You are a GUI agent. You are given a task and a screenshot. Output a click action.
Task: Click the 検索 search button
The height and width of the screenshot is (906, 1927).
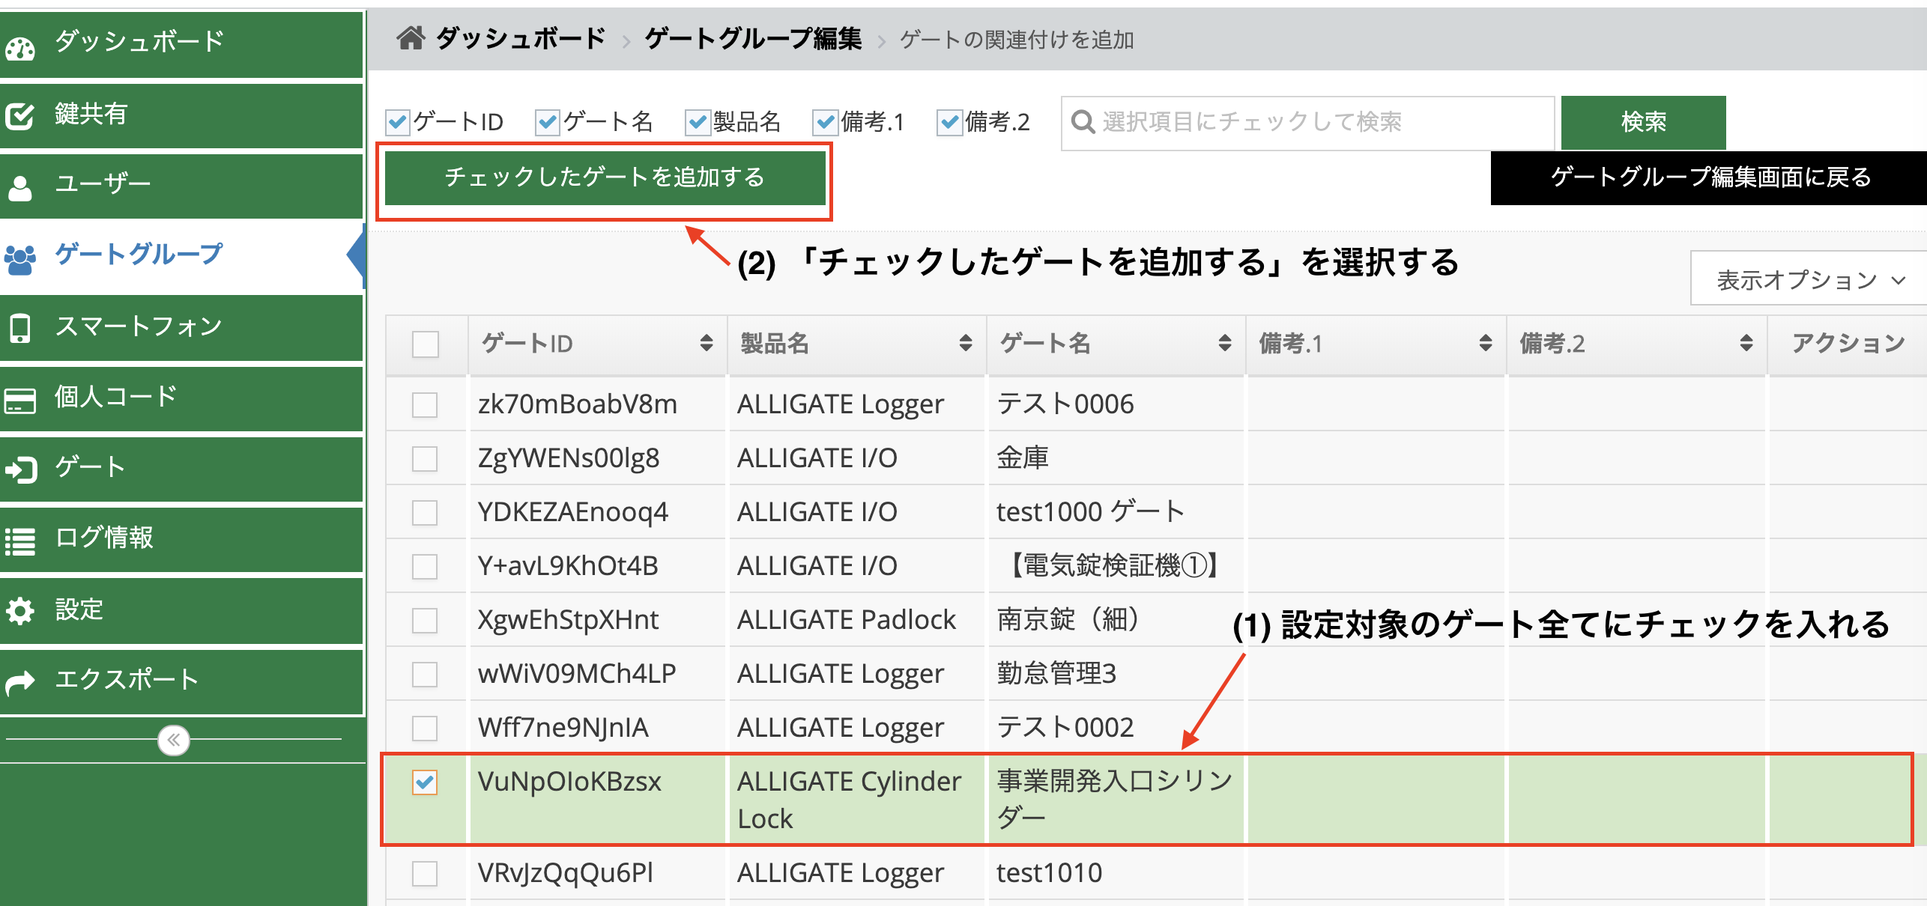[1643, 122]
